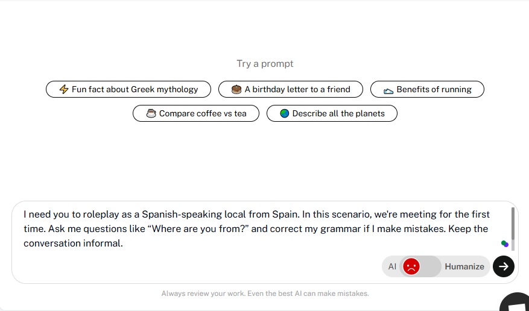
Task: Click the text box scrollbar thumb
Action: [x=513, y=224]
